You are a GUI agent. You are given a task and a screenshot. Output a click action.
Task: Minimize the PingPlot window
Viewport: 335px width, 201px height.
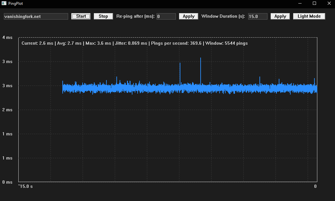point(300,3)
